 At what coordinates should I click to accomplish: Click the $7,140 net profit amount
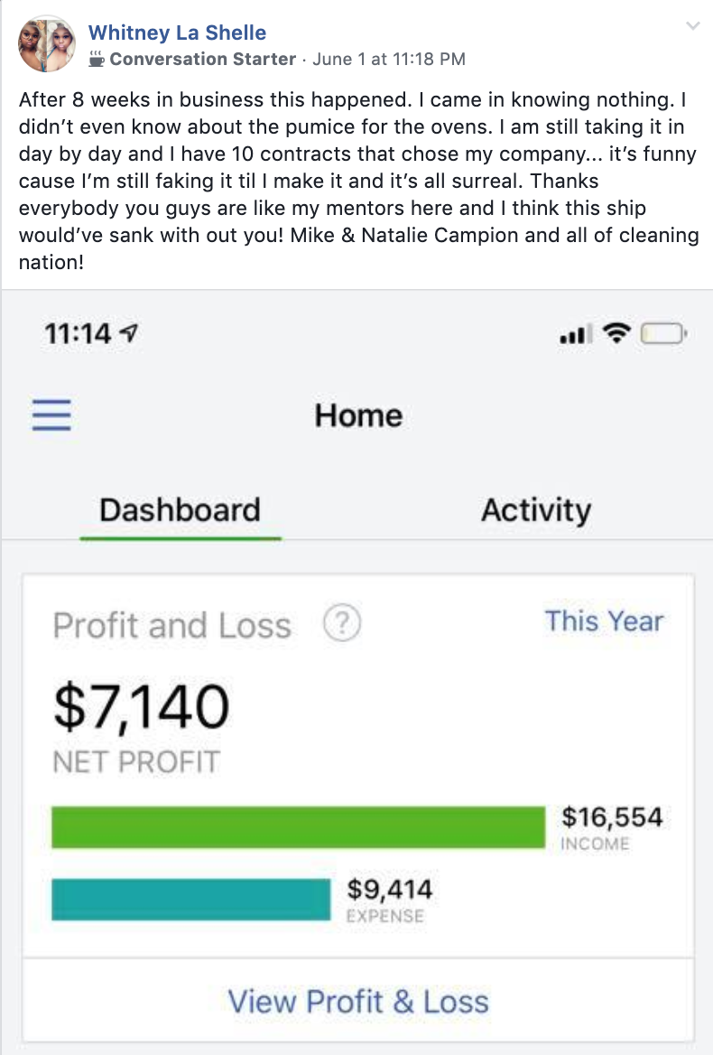(141, 706)
